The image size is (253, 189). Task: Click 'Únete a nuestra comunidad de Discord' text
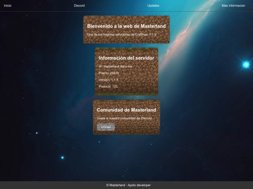pyautogui.click(x=124, y=118)
